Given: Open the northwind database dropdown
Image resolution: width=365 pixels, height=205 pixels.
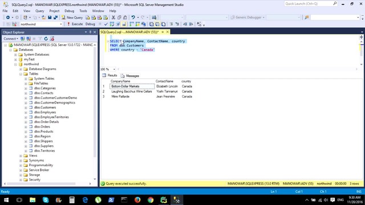Looking at the screenshot, I should click(x=61, y=24).
